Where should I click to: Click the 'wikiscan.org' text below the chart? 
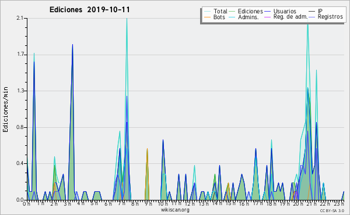[x=175, y=210]
